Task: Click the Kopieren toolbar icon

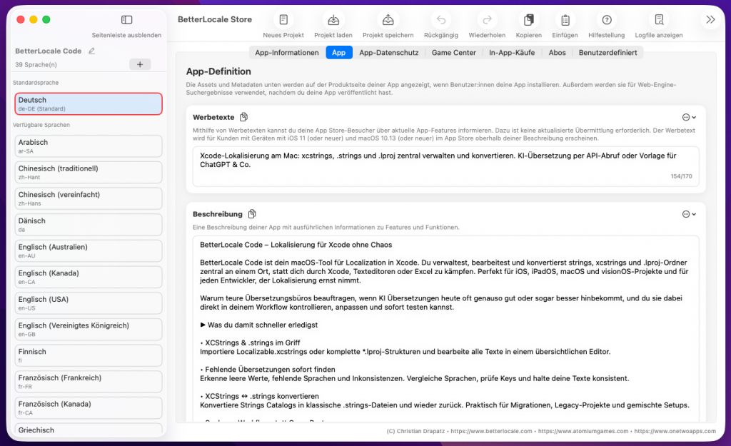Action: [528, 21]
